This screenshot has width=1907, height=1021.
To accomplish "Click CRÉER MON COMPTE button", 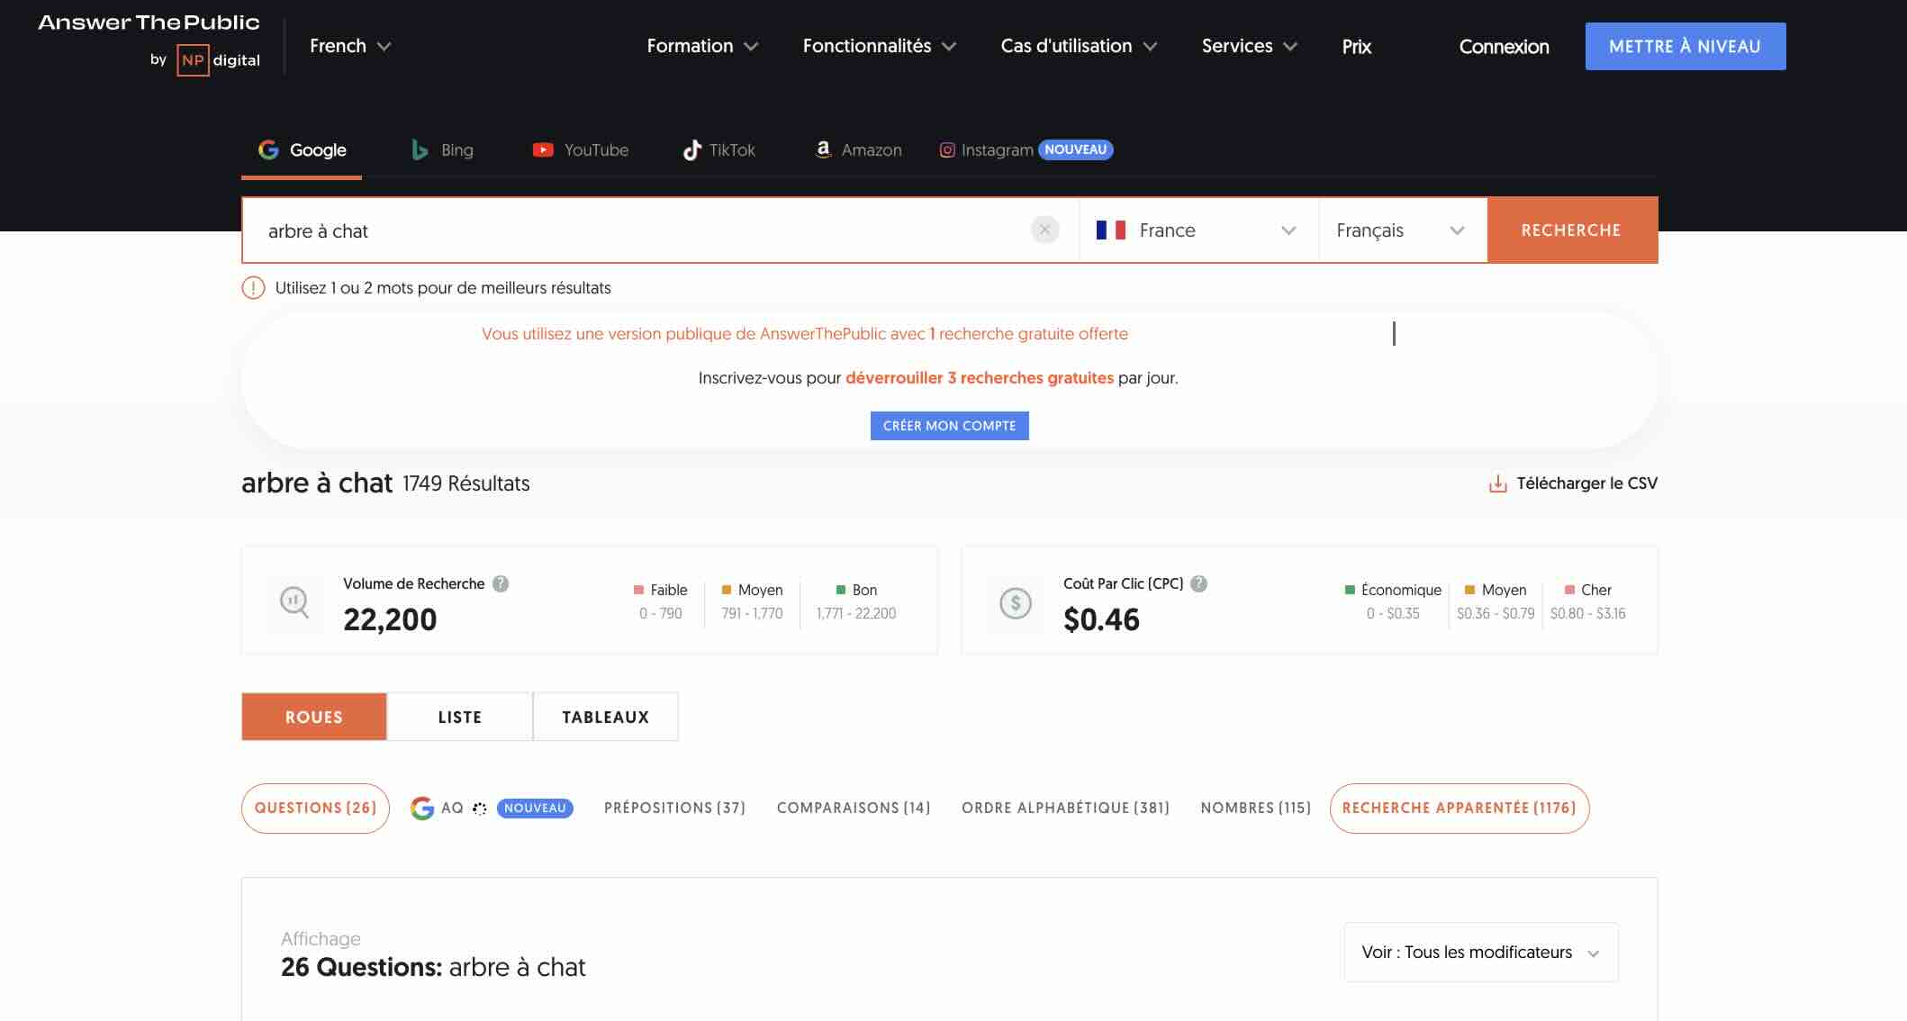I will (x=949, y=426).
